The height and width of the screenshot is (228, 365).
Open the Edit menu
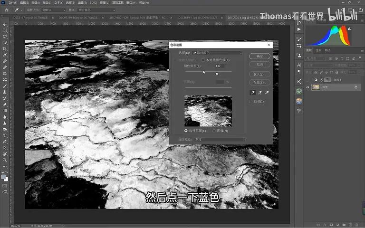click(x=24, y=3)
